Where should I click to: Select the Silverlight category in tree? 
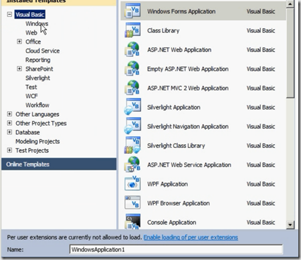click(x=37, y=78)
